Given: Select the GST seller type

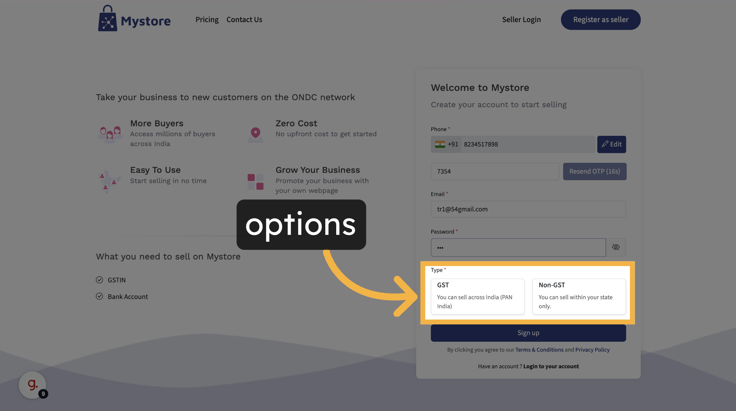Looking at the screenshot, I should pyautogui.click(x=477, y=296).
